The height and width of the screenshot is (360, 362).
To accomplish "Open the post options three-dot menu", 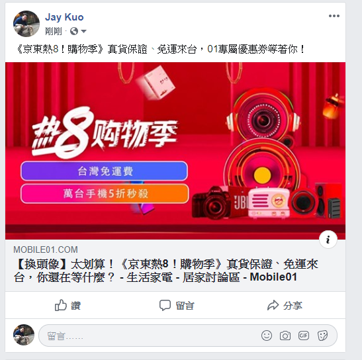I will click(334, 16).
